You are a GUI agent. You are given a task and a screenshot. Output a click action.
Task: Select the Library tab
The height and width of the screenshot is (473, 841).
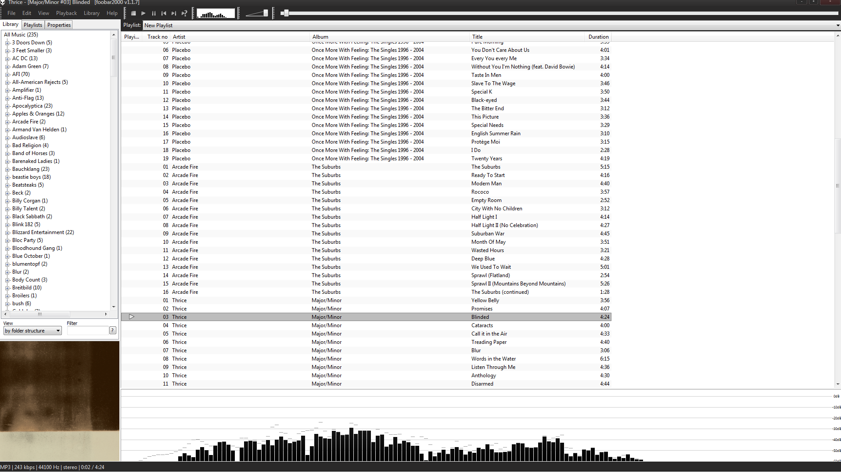[x=11, y=25]
